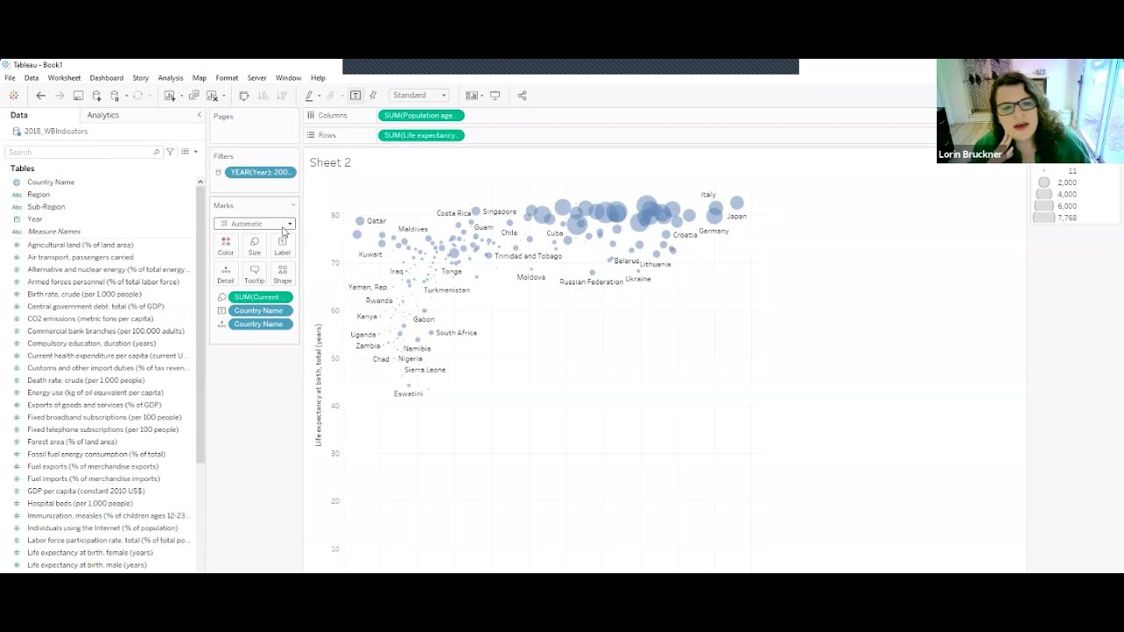Add a new data source from toolbar
Image resolution: width=1124 pixels, height=632 pixels.
[x=97, y=96]
